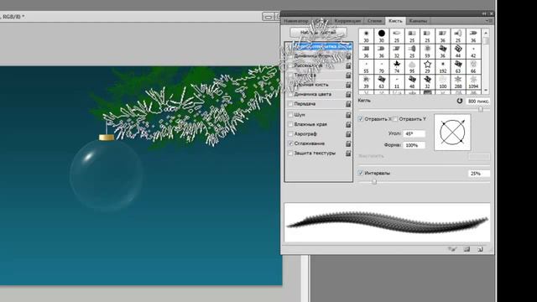Select the soft round 30 brush
The image size is (537, 302).
tap(366, 35)
